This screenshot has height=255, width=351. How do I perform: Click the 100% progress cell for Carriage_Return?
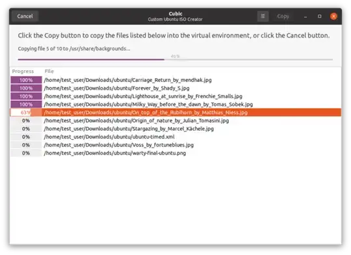coord(26,80)
